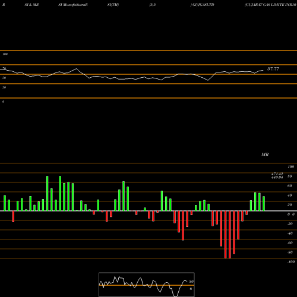Click the "-40" label on MR axis
The image size is (297, 297).
click(290, 233)
